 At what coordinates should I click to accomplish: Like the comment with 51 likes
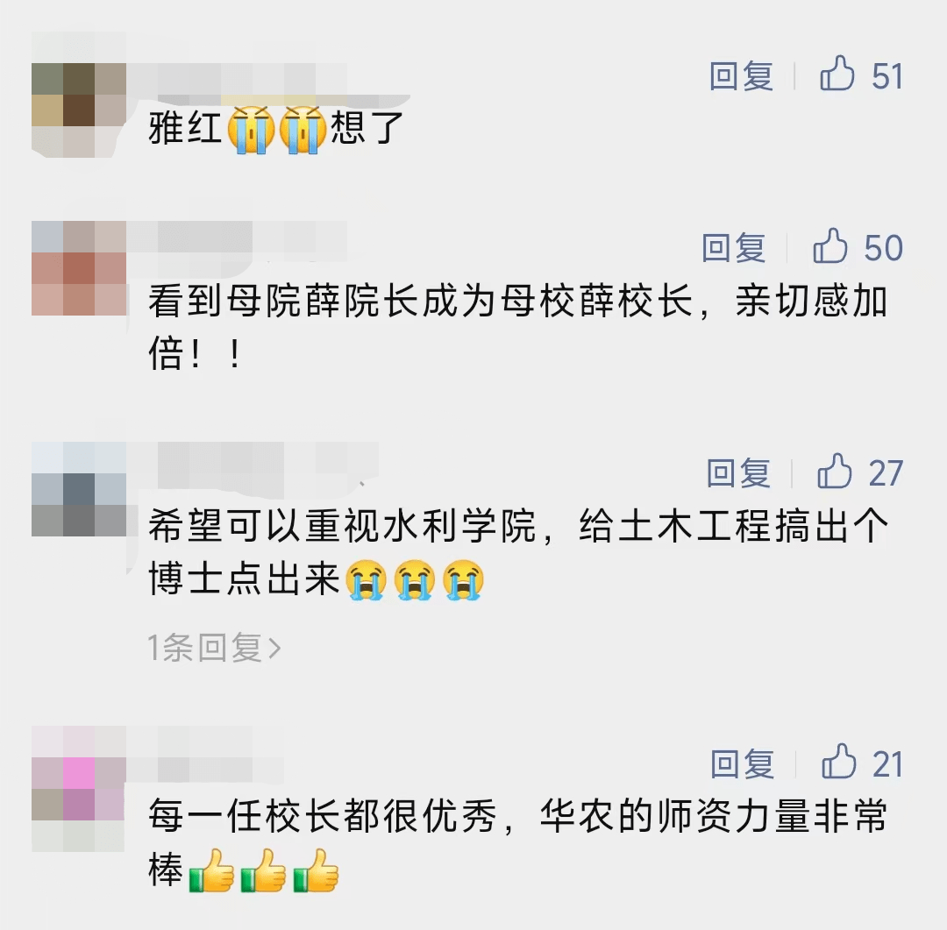pos(837,74)
